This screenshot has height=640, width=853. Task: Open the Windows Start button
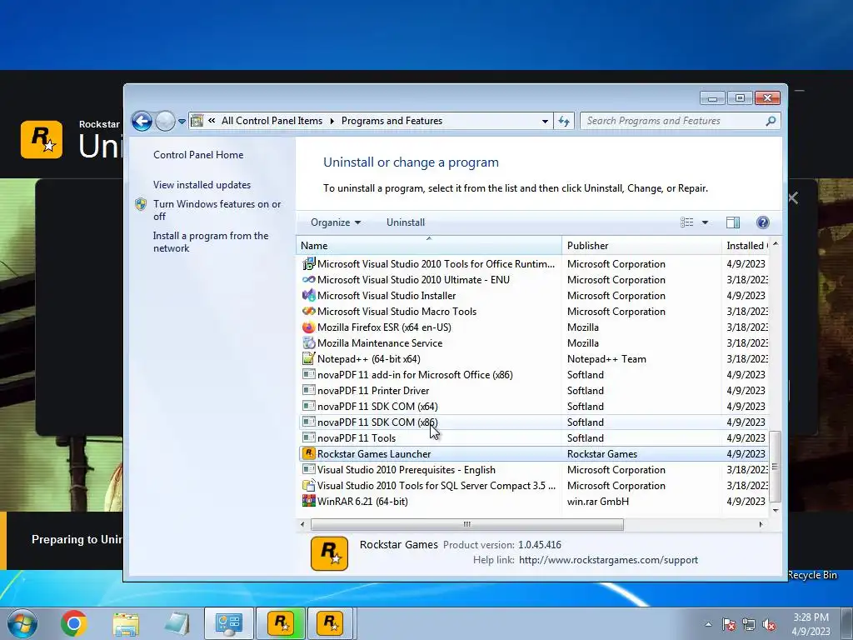[22, 623]
